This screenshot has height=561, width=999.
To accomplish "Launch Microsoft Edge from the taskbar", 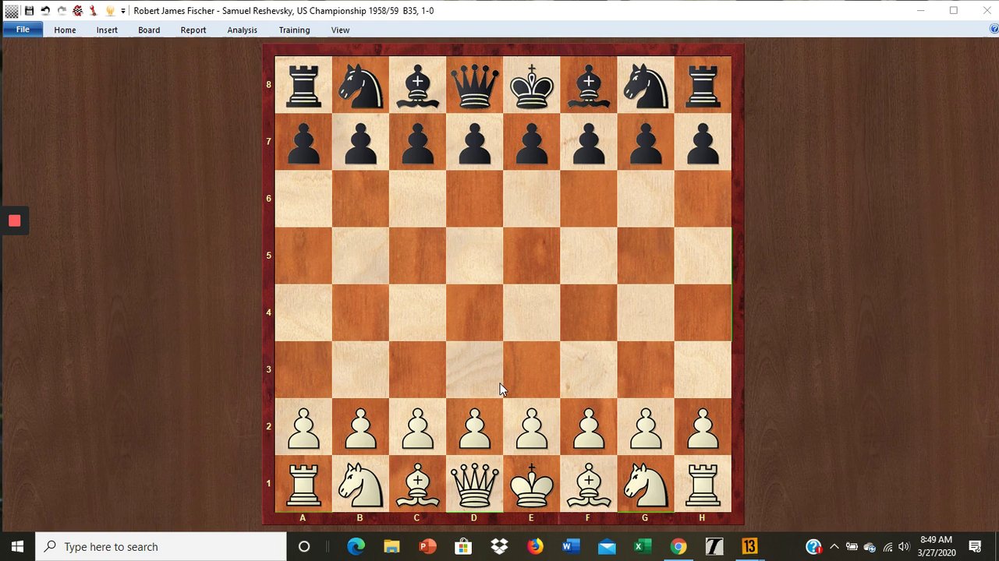I will tap(356, 546).
